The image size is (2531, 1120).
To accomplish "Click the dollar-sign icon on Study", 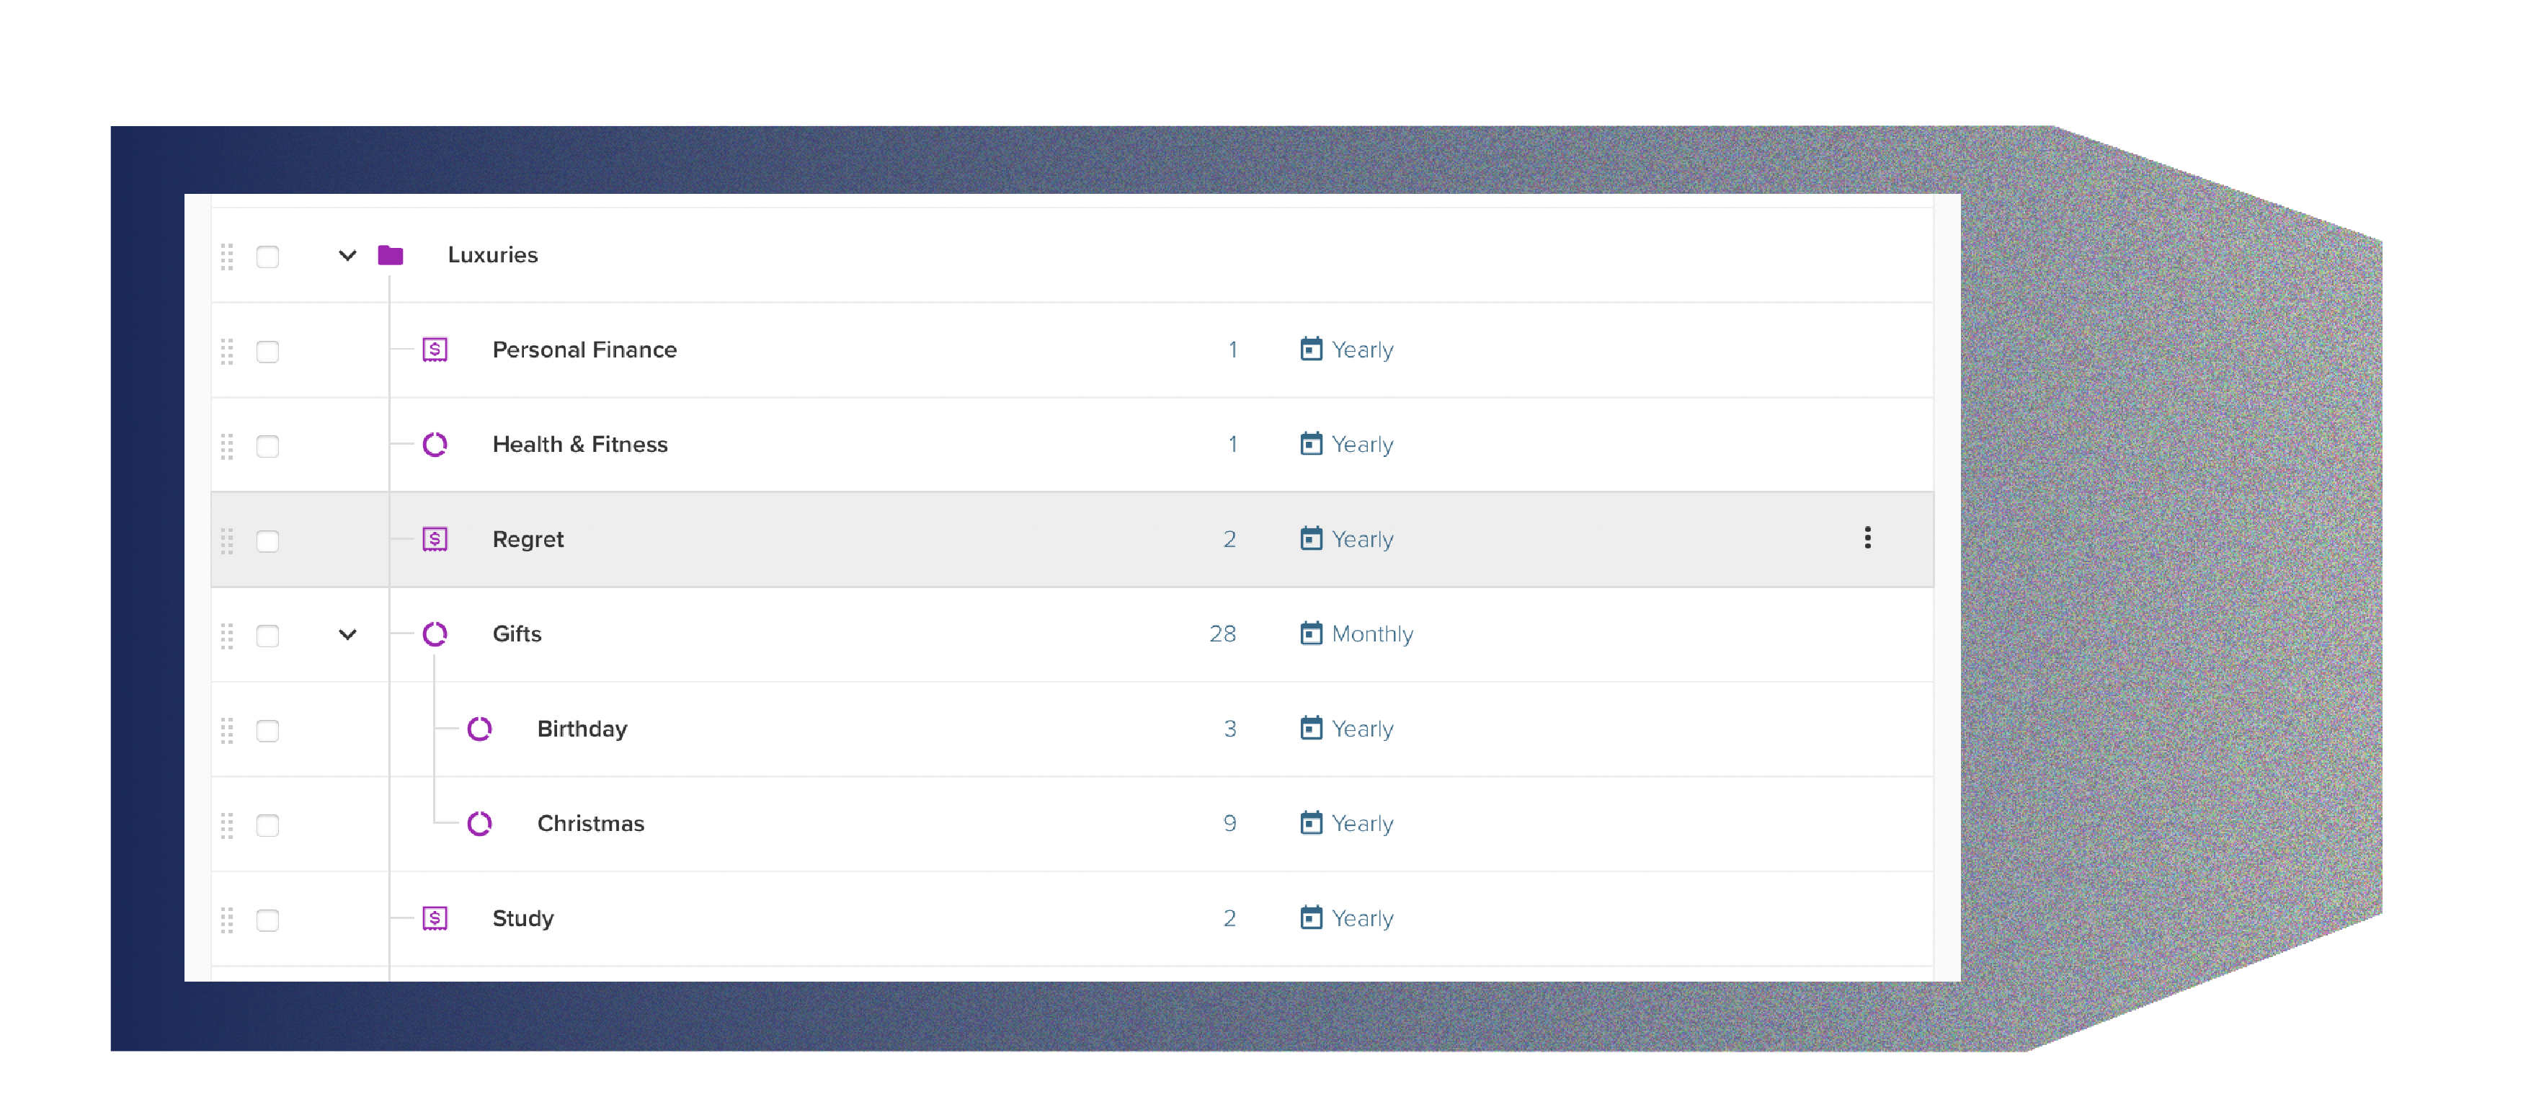I will (x=436, y=918).
